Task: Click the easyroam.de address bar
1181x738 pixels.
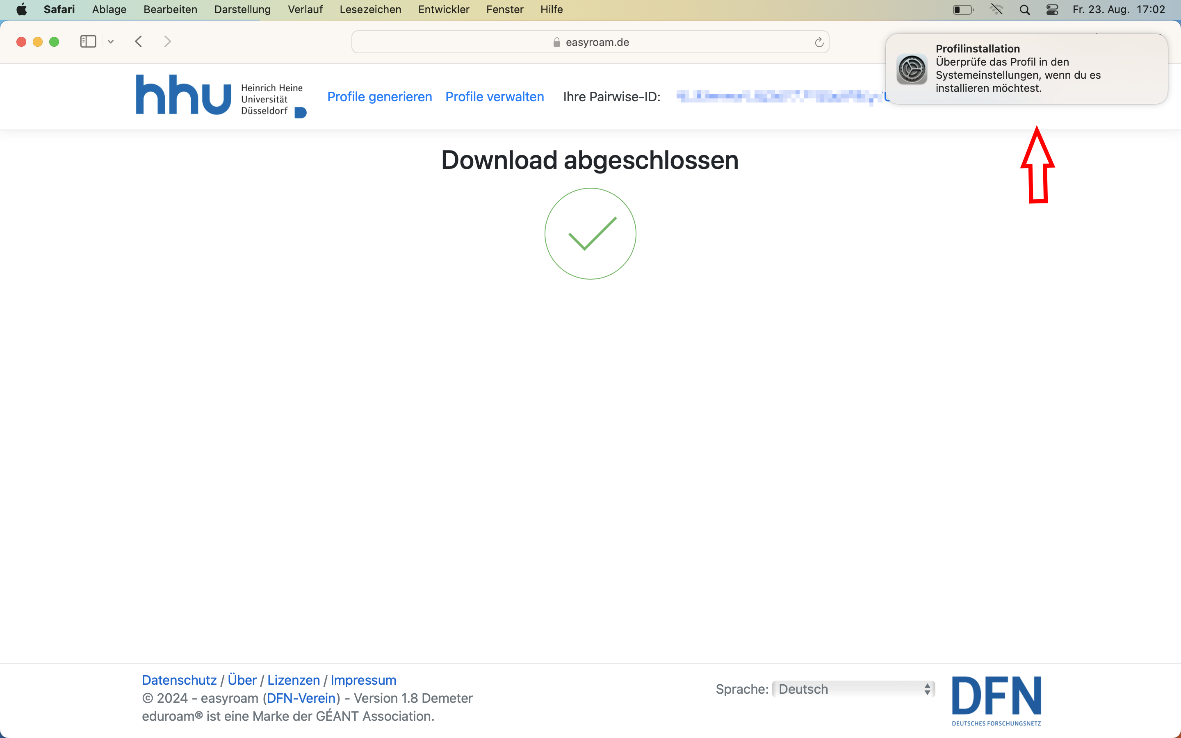Action: (590, 42)
